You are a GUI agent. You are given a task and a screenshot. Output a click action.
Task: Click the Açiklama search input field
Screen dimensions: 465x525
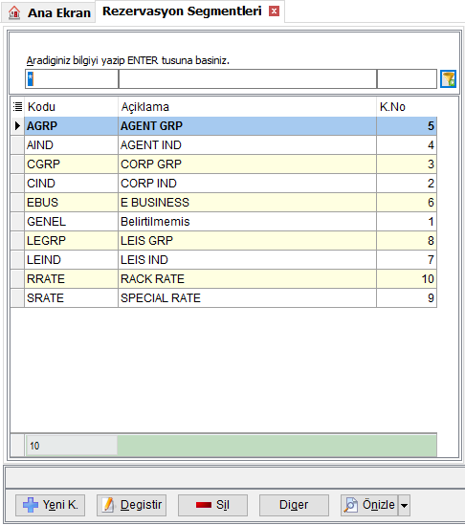pos(248,79)
